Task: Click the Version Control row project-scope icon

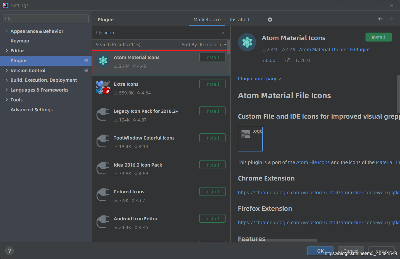Action: pos(86,70)
